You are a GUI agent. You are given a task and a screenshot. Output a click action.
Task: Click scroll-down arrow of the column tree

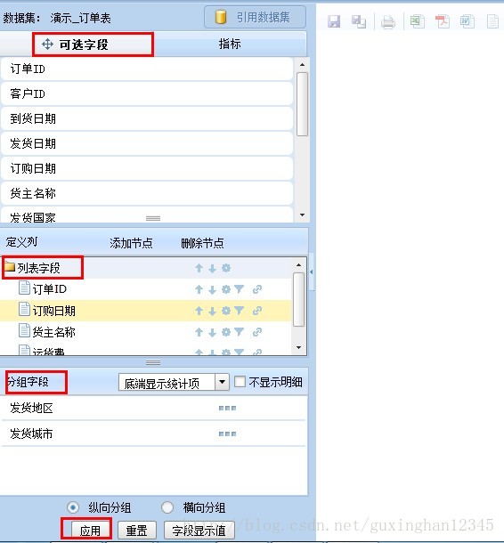pos(299,347)
